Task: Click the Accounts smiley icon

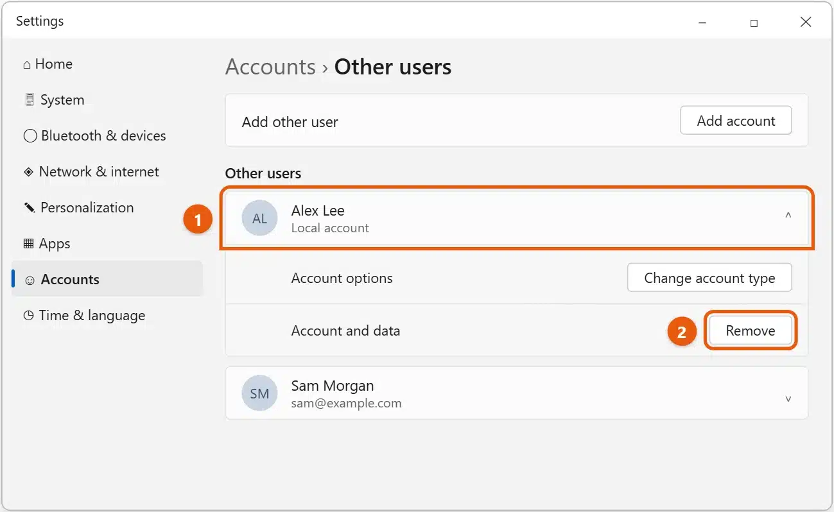Action: (30, 280)
